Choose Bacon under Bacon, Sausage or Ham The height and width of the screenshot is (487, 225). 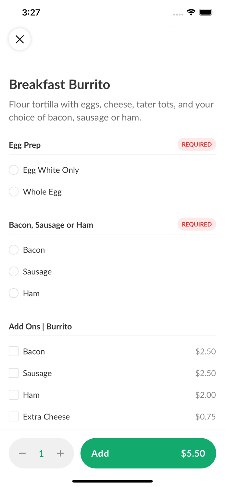tap(14, 250)
